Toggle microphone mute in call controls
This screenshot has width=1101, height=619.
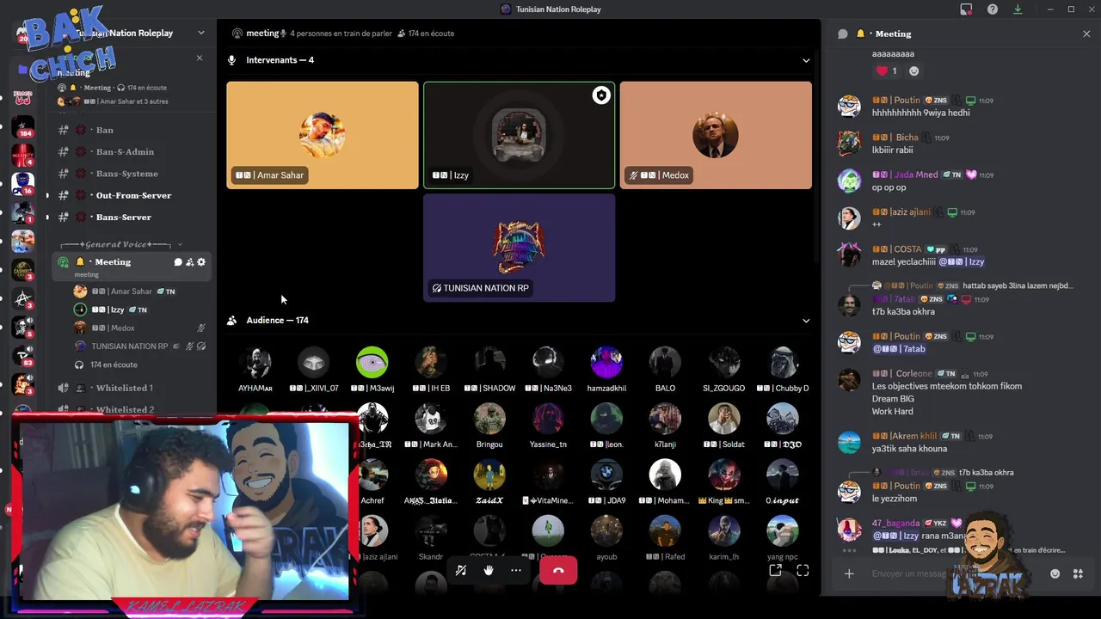tap(461, 570)
